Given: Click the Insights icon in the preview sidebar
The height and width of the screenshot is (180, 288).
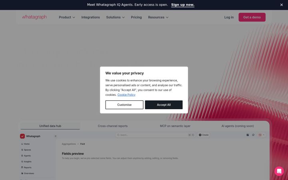Looking at the screenshot, I should point(22,162).
